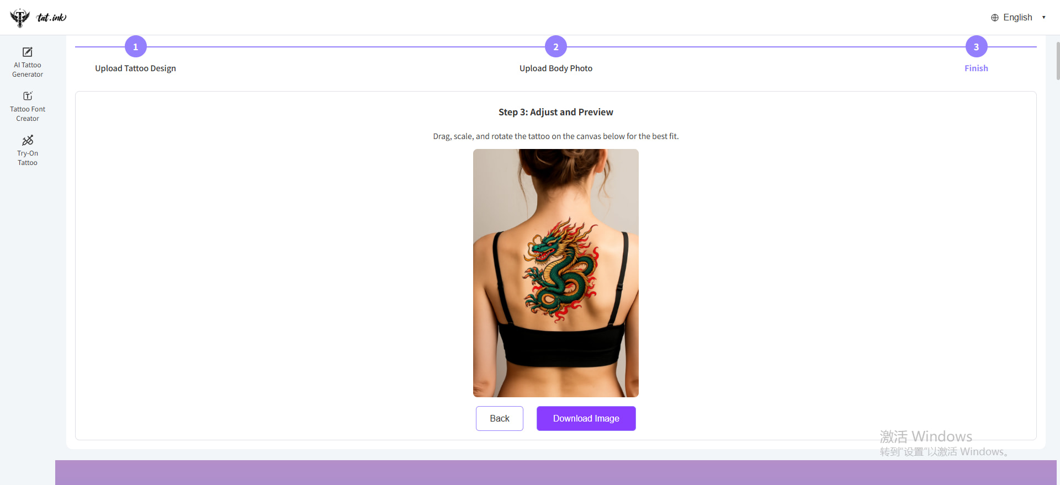Click the body photo preview canvas
1060x485 pixels.
(x=556, y=273)
